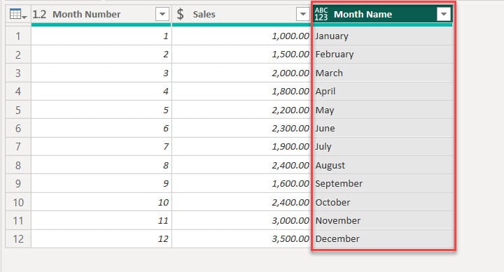The height and width of the screenshot is (272, 504).
Task: Select the Month Name column header
Action: (382, 14)
